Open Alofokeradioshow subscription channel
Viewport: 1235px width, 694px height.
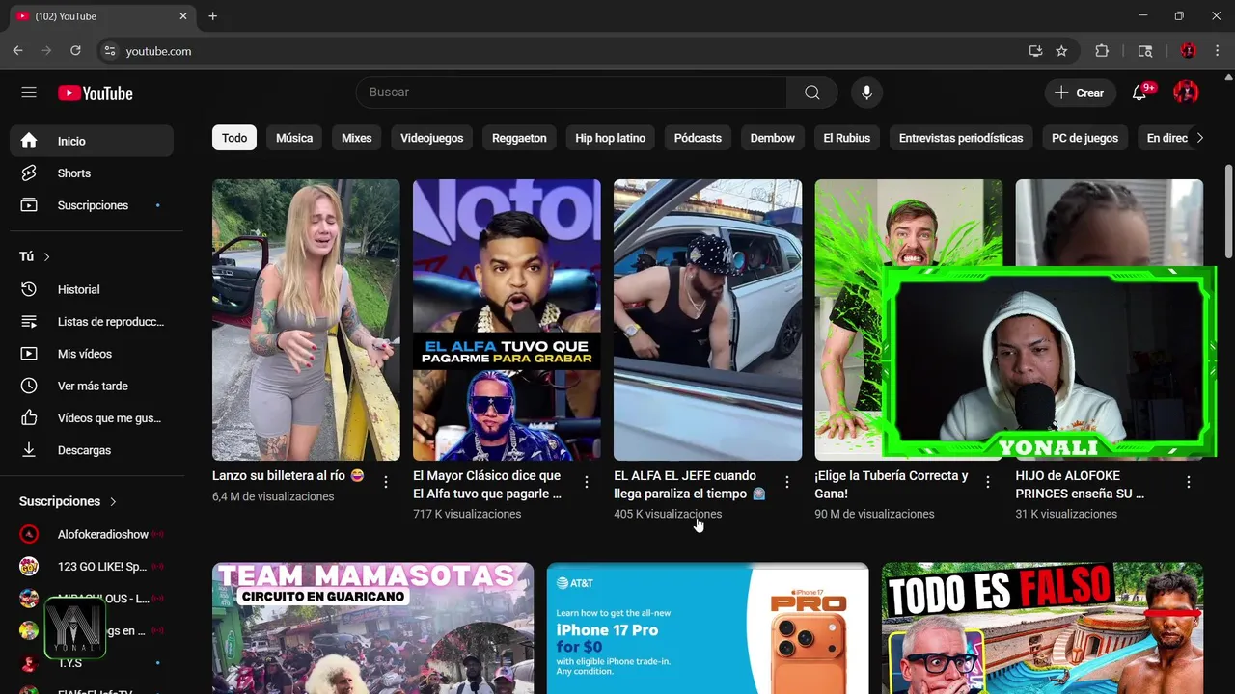(92, 534)
